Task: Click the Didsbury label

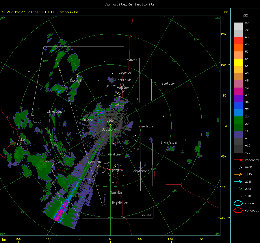Action: pyautogui.click(x=109, y=129)
